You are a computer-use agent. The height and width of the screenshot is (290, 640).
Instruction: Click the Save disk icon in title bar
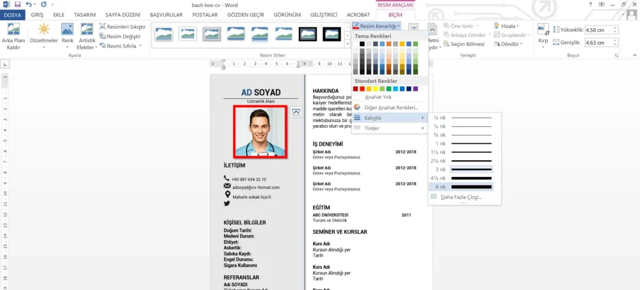[x=17, y=5]
